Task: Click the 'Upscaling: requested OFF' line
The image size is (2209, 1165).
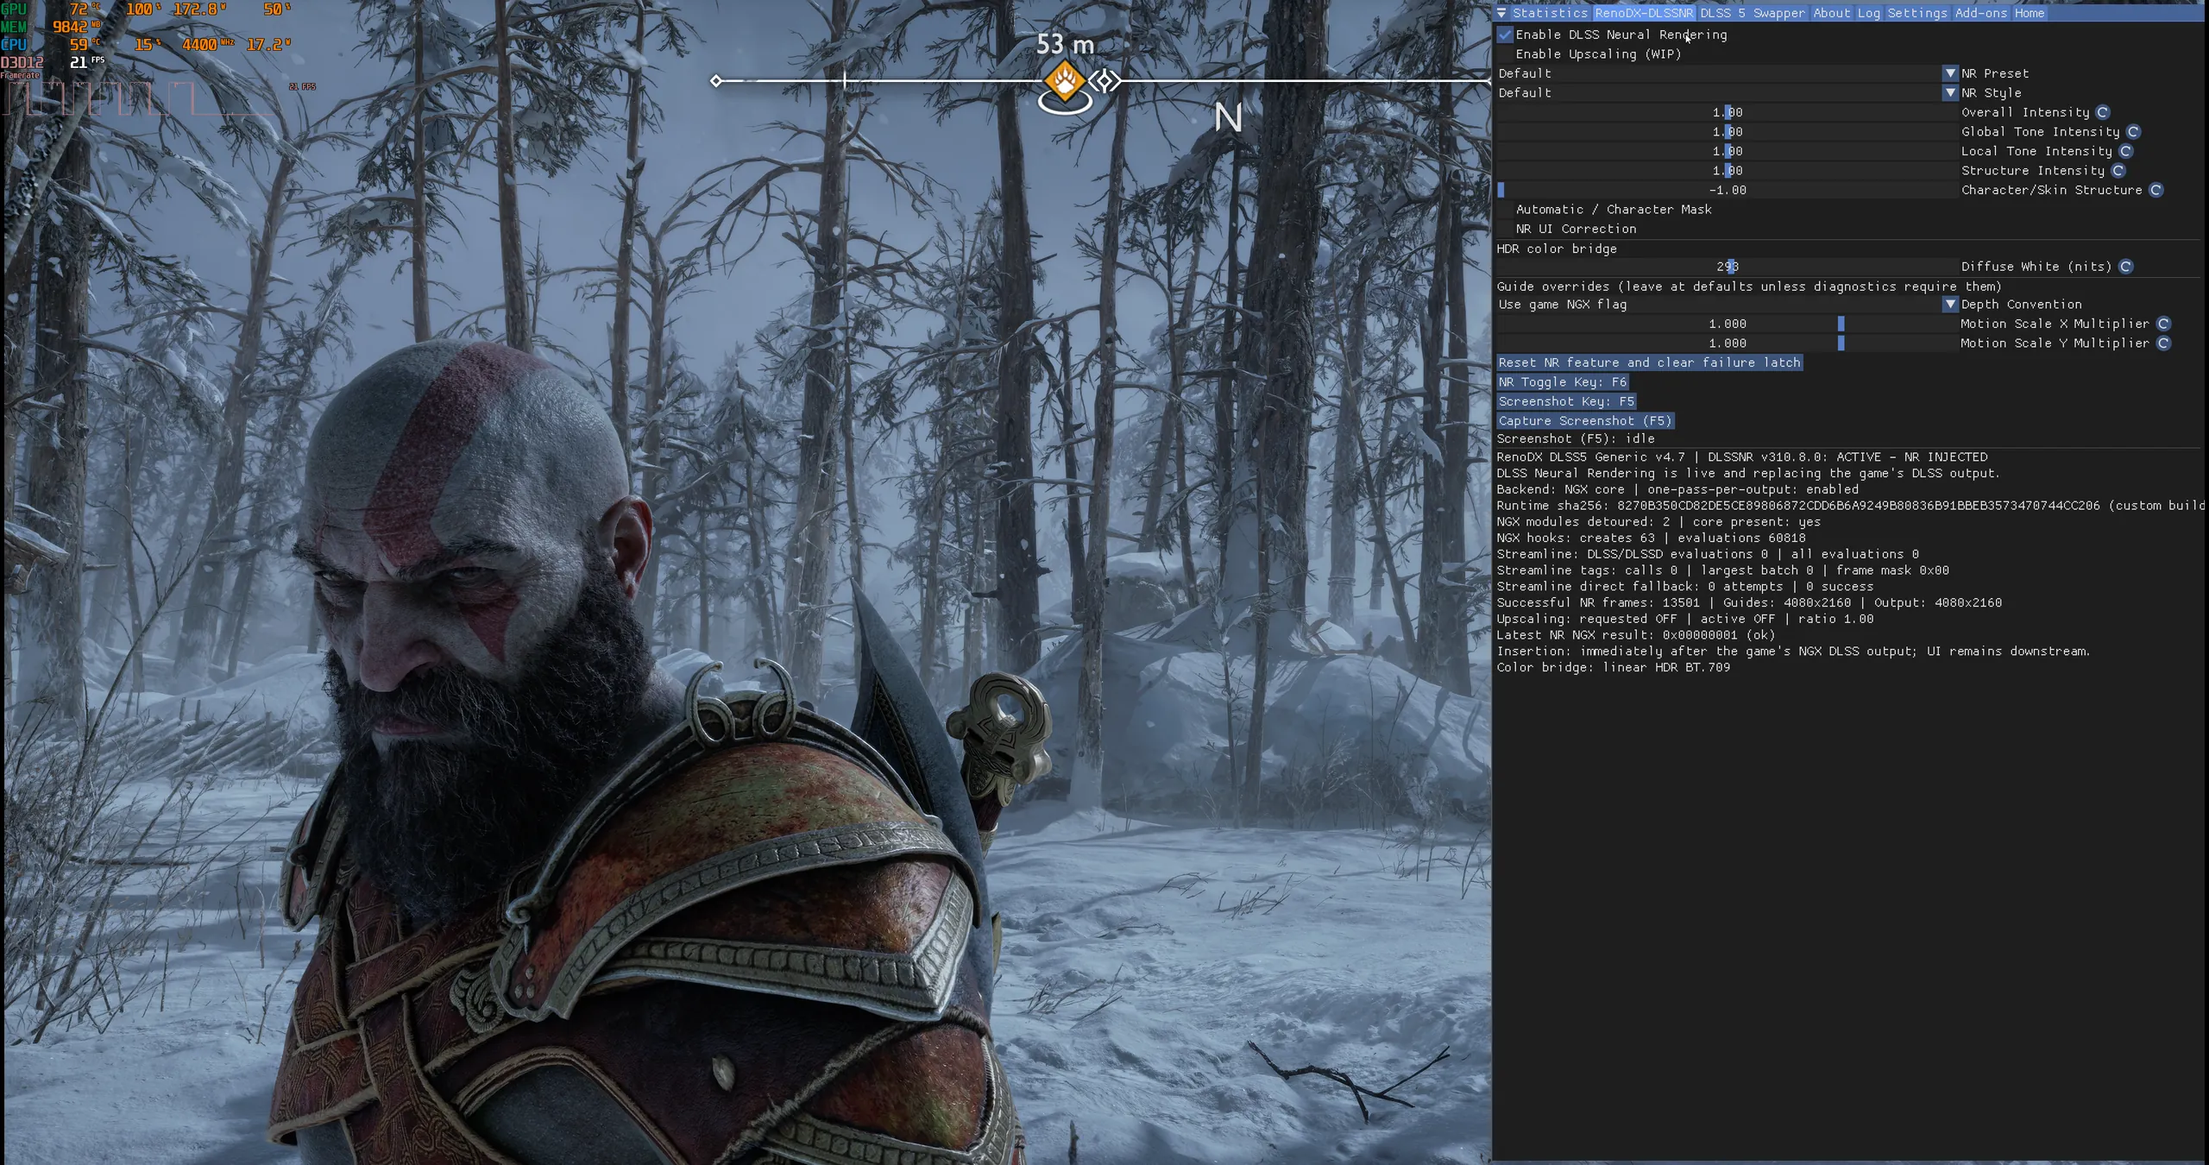Action: pos(1685,619)
